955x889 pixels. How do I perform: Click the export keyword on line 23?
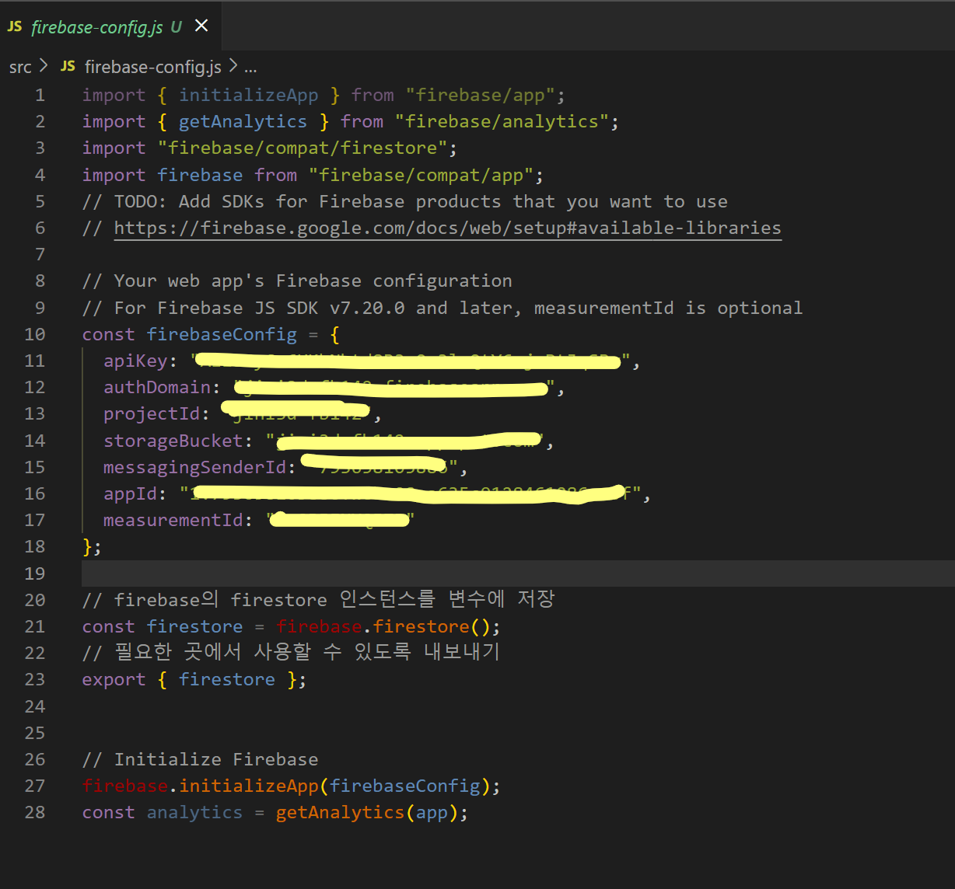coord(114,679)
